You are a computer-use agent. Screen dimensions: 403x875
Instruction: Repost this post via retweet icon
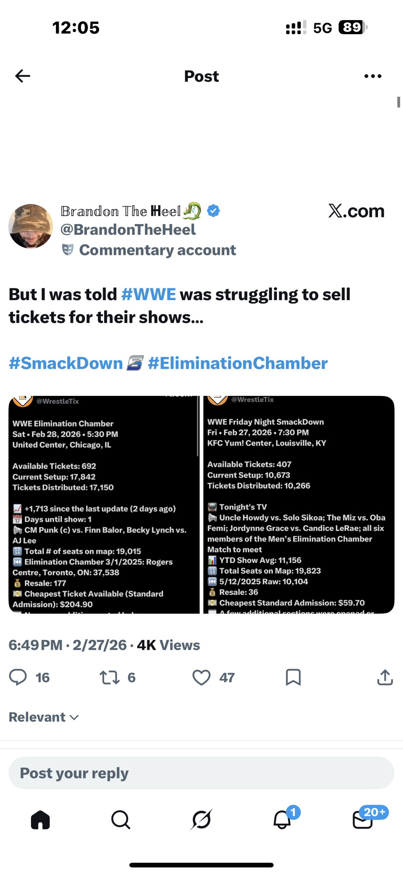pyautogui.click(x=109, y=677)
